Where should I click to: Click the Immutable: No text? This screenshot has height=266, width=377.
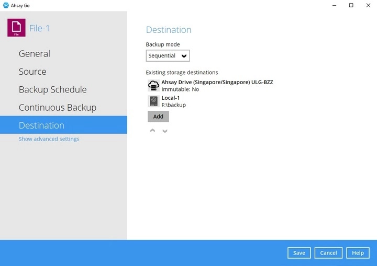click(x=180, y=89)
